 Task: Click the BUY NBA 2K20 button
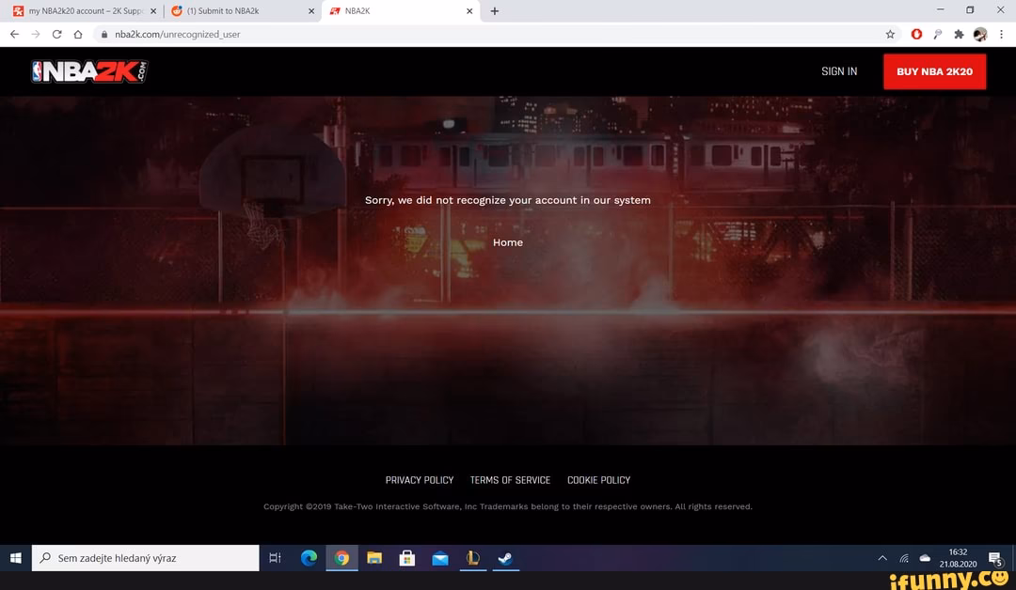click(934, 71)
